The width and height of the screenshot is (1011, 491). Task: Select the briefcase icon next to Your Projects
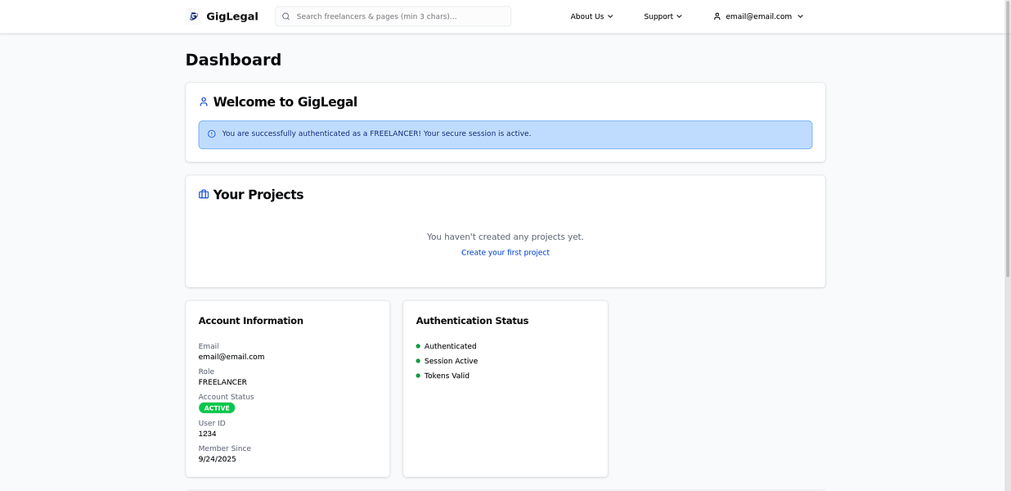point(203,194)
